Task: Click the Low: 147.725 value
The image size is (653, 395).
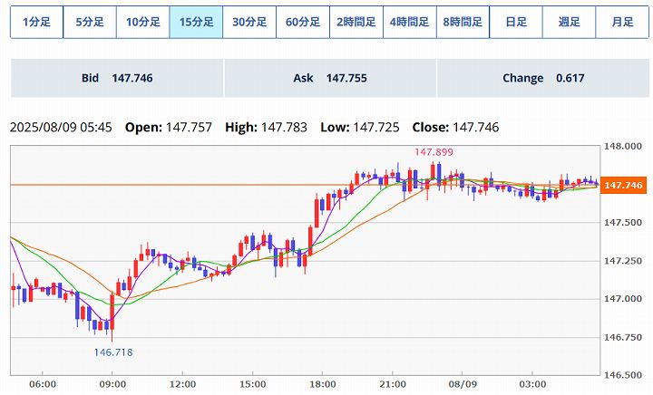Action: [360, 127]
